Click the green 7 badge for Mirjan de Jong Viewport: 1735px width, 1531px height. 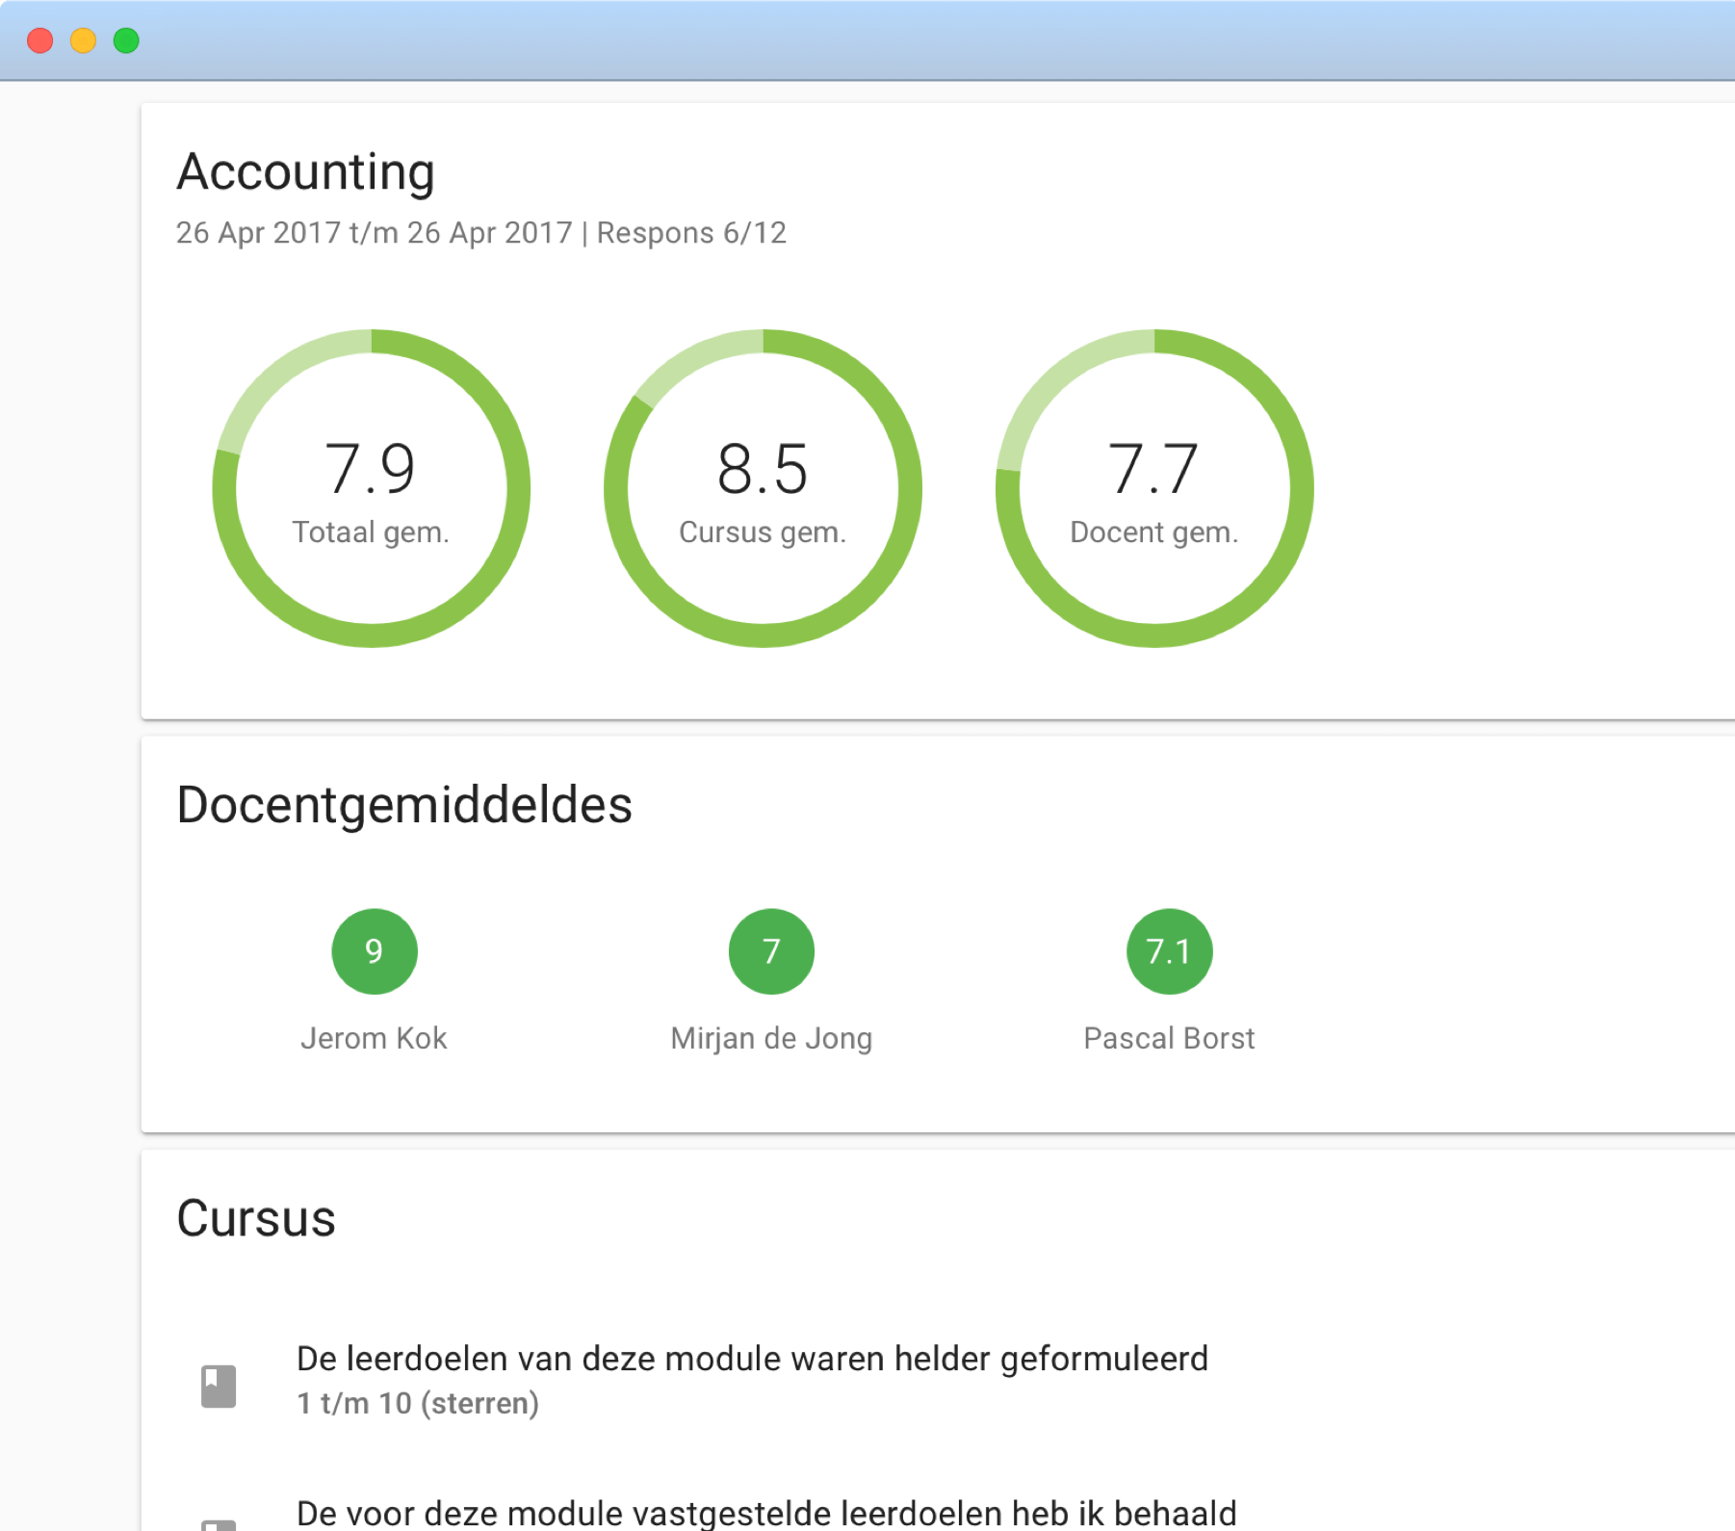[x=771, y=951]
